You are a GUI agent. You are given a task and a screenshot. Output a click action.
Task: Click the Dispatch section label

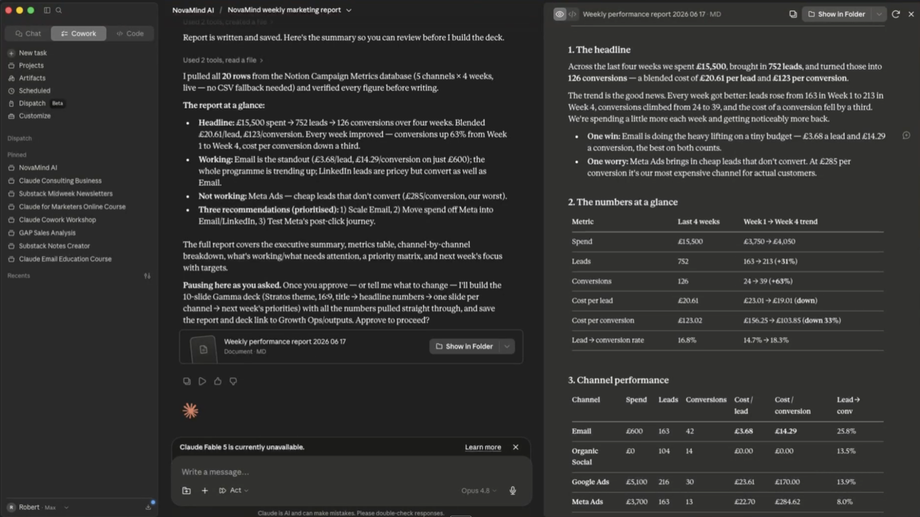pyautogui.click(x=20, y=139)
